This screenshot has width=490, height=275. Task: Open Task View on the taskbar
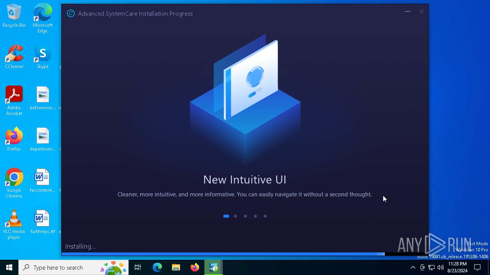[138, 267]
